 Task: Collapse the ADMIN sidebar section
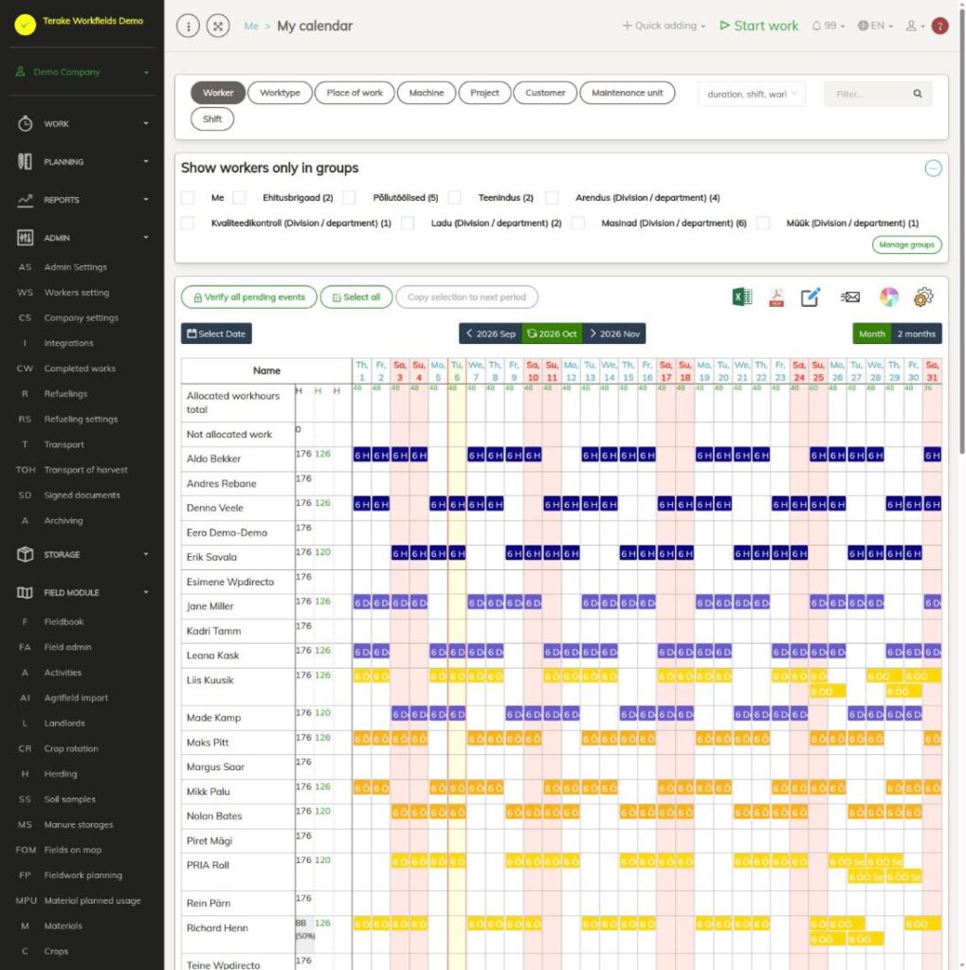(82, 238)
